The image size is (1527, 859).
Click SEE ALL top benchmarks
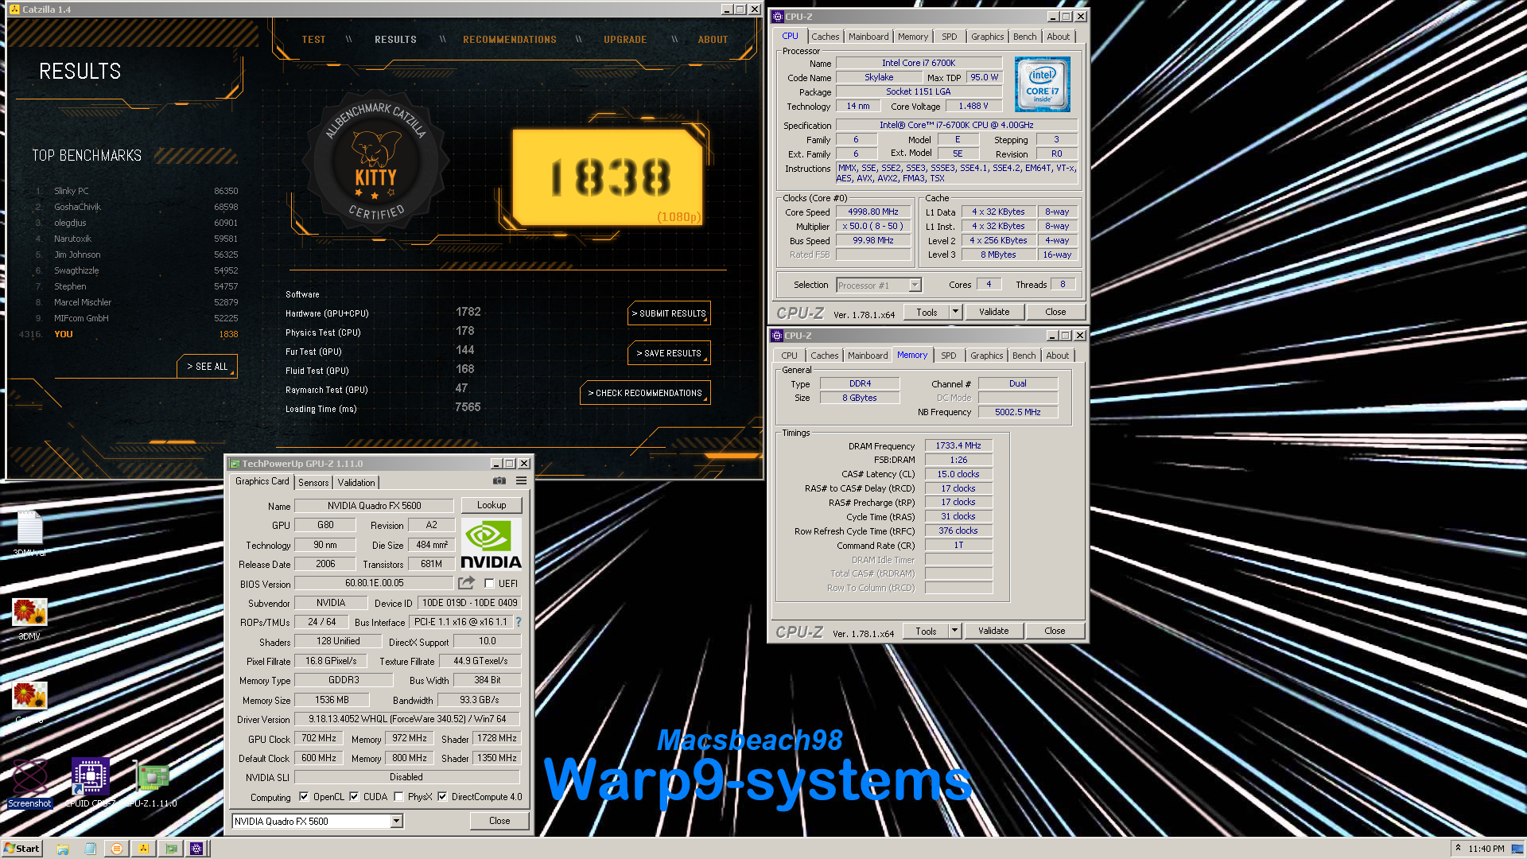click(x=207, y=367)
